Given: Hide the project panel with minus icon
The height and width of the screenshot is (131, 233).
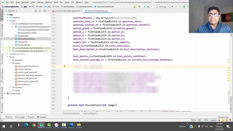Looking at the screenshot, I should (x=48, y=11).
